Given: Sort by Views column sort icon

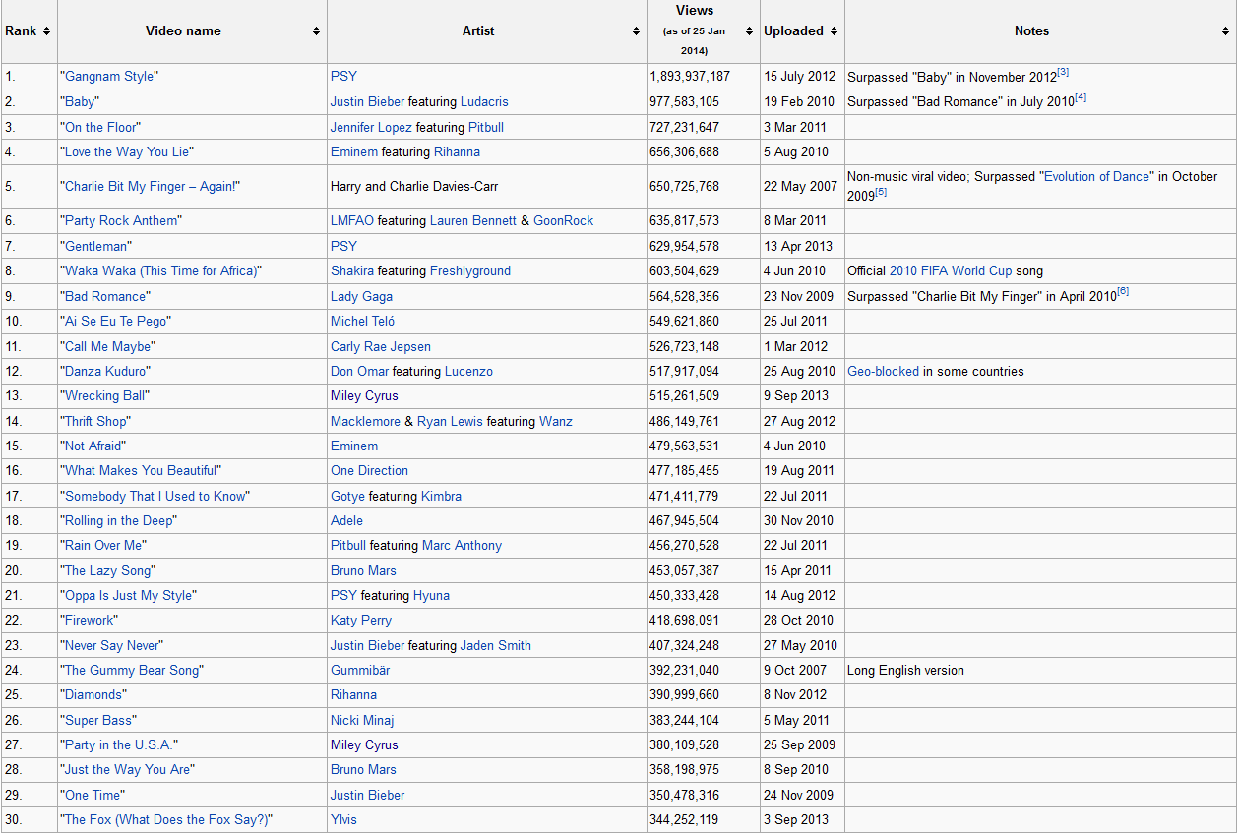Looking at the screenshot, I should click(x=750, y=31).
